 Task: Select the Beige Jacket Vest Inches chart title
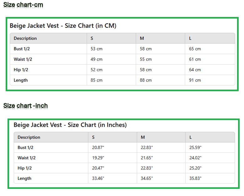[x=70, y=125]
